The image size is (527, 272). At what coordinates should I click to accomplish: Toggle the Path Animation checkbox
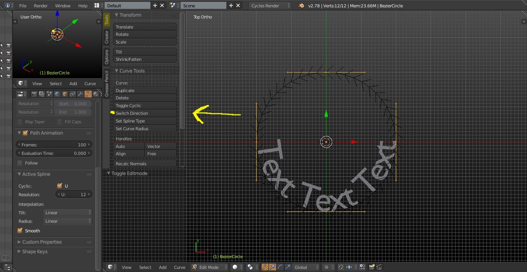[25, 133]
